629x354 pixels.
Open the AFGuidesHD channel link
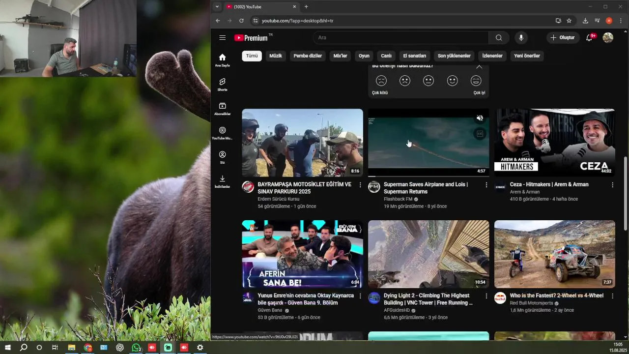[397, 310]
